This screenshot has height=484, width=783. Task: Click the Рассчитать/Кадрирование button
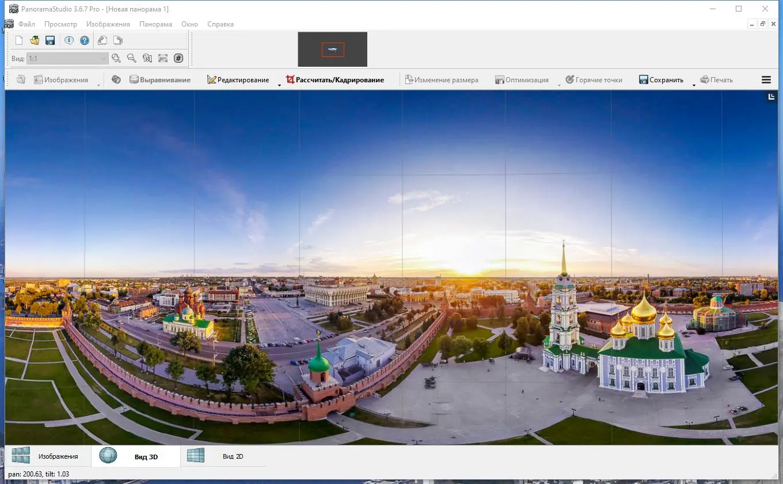click(335, 80)
